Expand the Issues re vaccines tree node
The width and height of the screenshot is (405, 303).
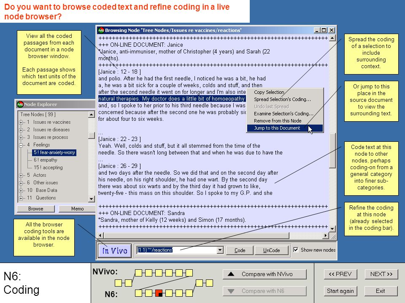point(21,122)
